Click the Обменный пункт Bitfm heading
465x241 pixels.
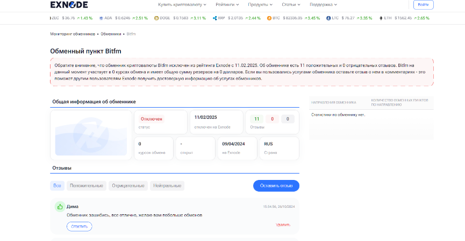tap(85, 51)
